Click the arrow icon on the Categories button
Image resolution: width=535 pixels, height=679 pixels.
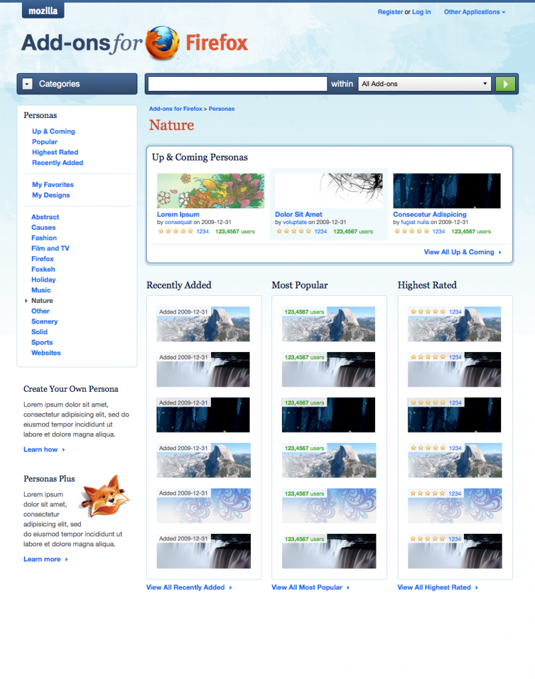pyautogui.click(x=27, y=84)
